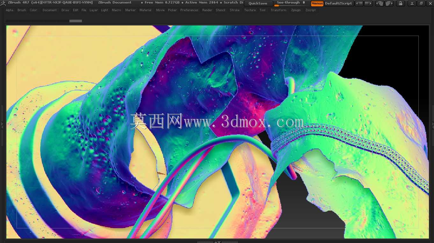Click the top horizontal scroll handle
The image size is (434, 243).
[76, 21]
